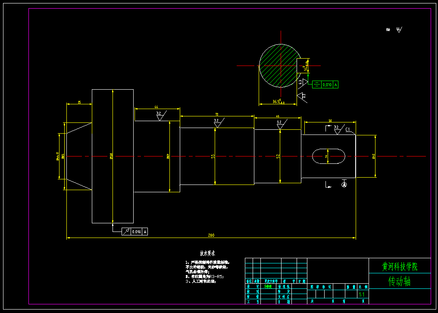Click the 3.2 roughness symbol below the 44 dimension

tap(161, 115)
